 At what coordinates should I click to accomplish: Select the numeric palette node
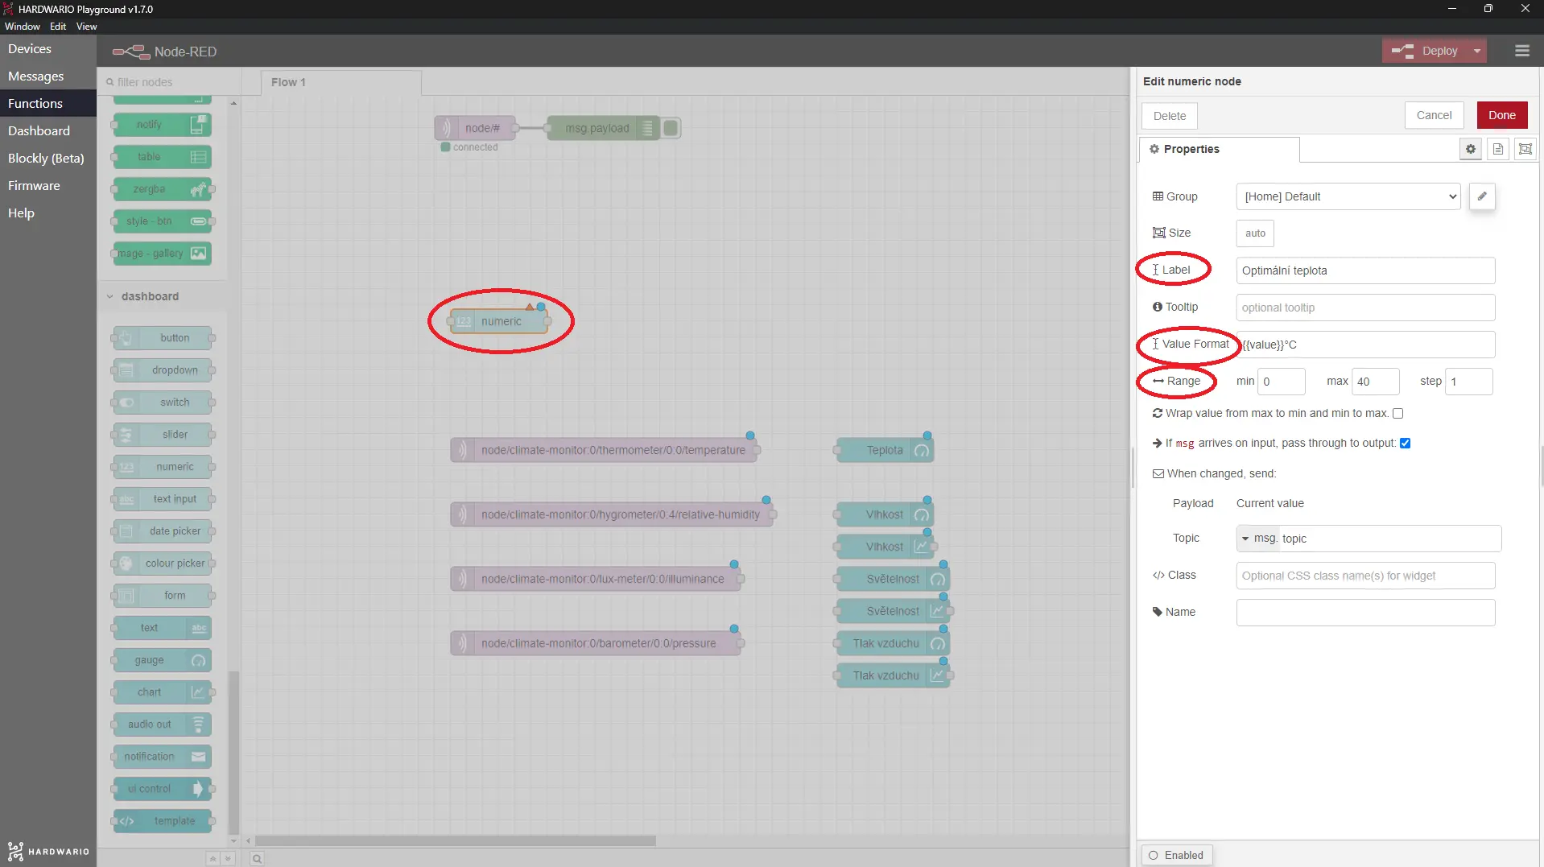click(163, 467)
